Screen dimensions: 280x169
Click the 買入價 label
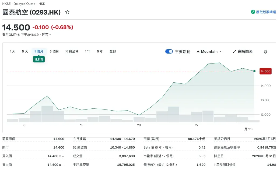click(7, 156)
